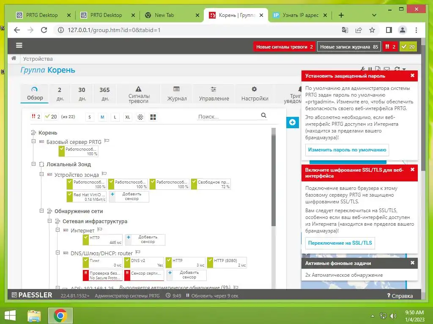433x324 pixels.
Task: Collapse Базовый сервер PRTG node
Action: (34, 141)
